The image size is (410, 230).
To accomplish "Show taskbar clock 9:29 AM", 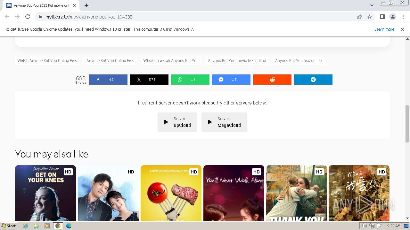I will coord(394,226).
